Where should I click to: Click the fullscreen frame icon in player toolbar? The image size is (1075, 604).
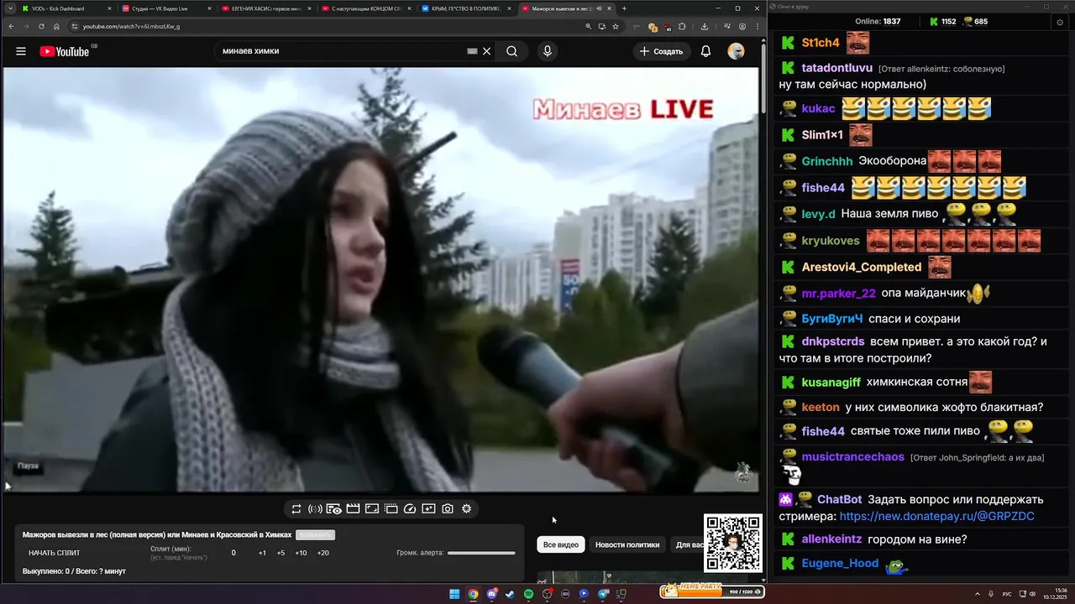pyautogui.click(x=372, y=508)
